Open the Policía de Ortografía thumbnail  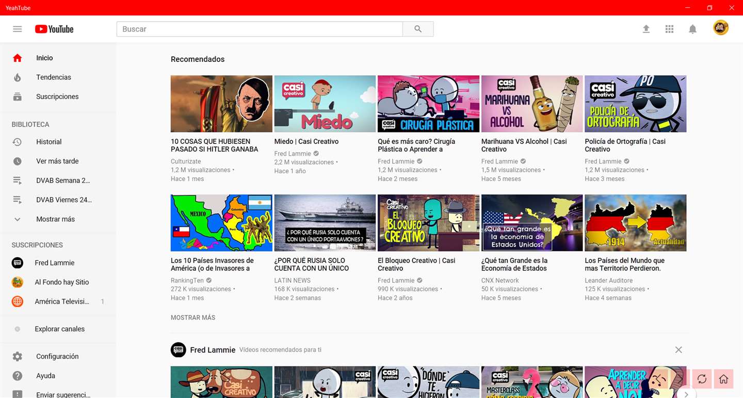point(636,104)
